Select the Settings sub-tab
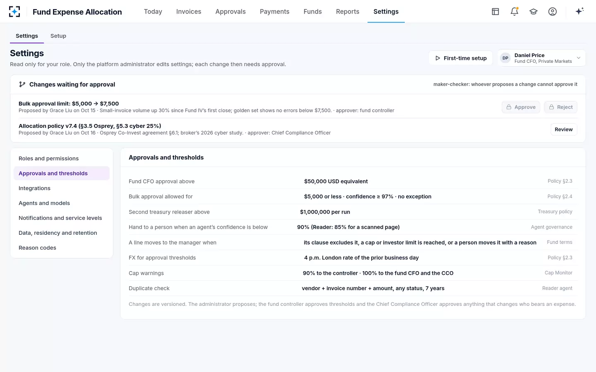The width and height of the screenshot is (596, 372). (x=27, y=36)
